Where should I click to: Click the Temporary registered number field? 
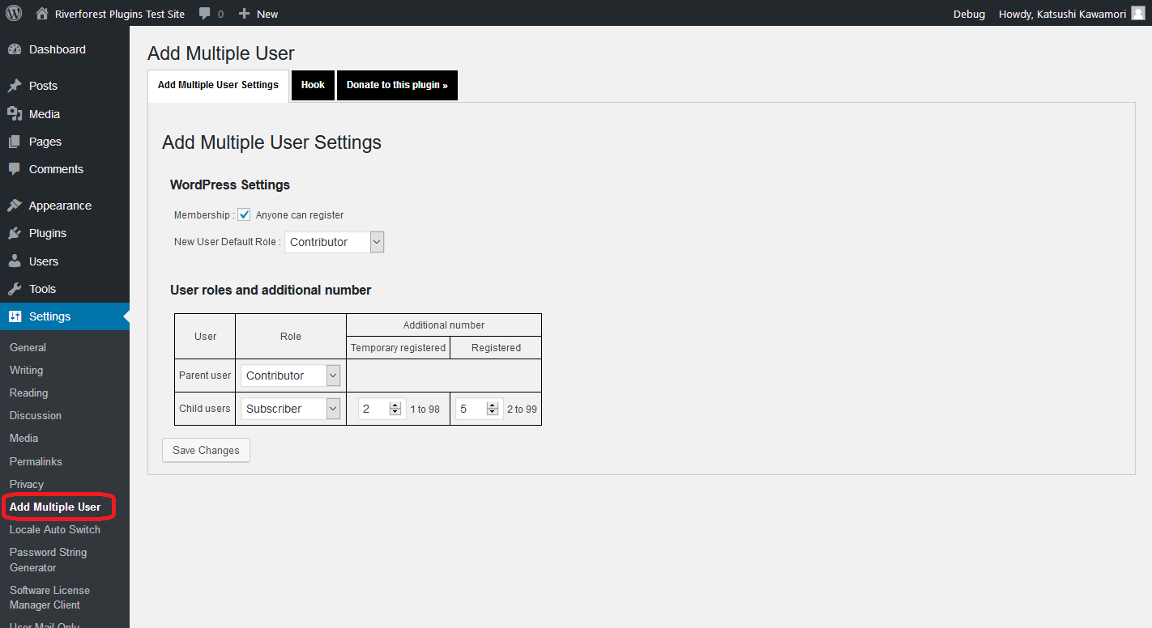tap(382, 409)
